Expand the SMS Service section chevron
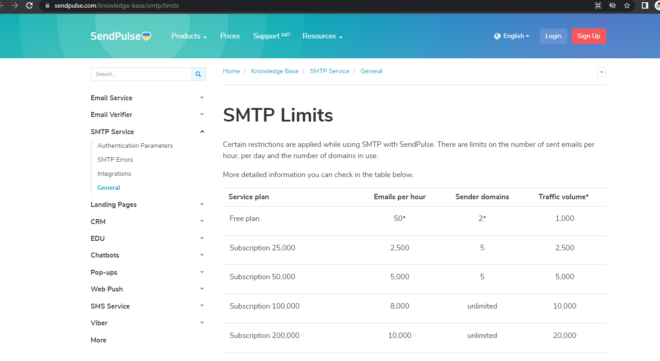 (x=202, y=306)
